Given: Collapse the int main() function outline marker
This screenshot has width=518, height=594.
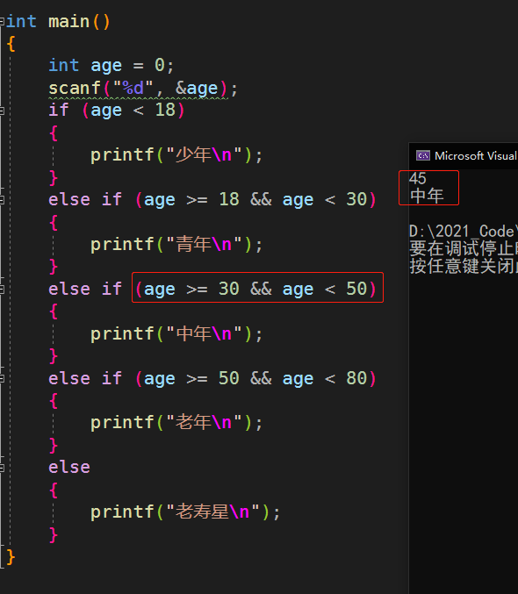Looking at the screenshot, I should click(2, 22).
